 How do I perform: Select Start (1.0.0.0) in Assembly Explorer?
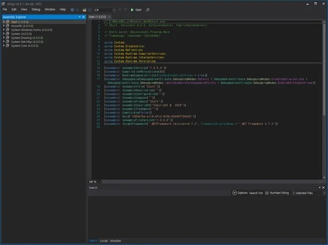coord(20,22)
